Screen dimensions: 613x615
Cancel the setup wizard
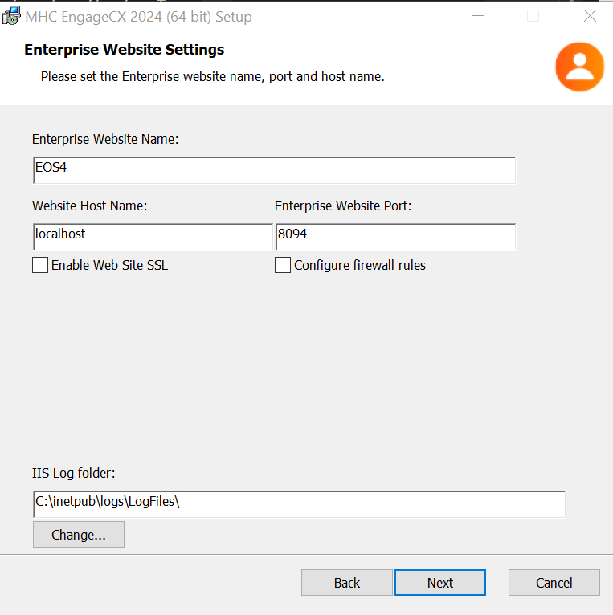(554, 582)
